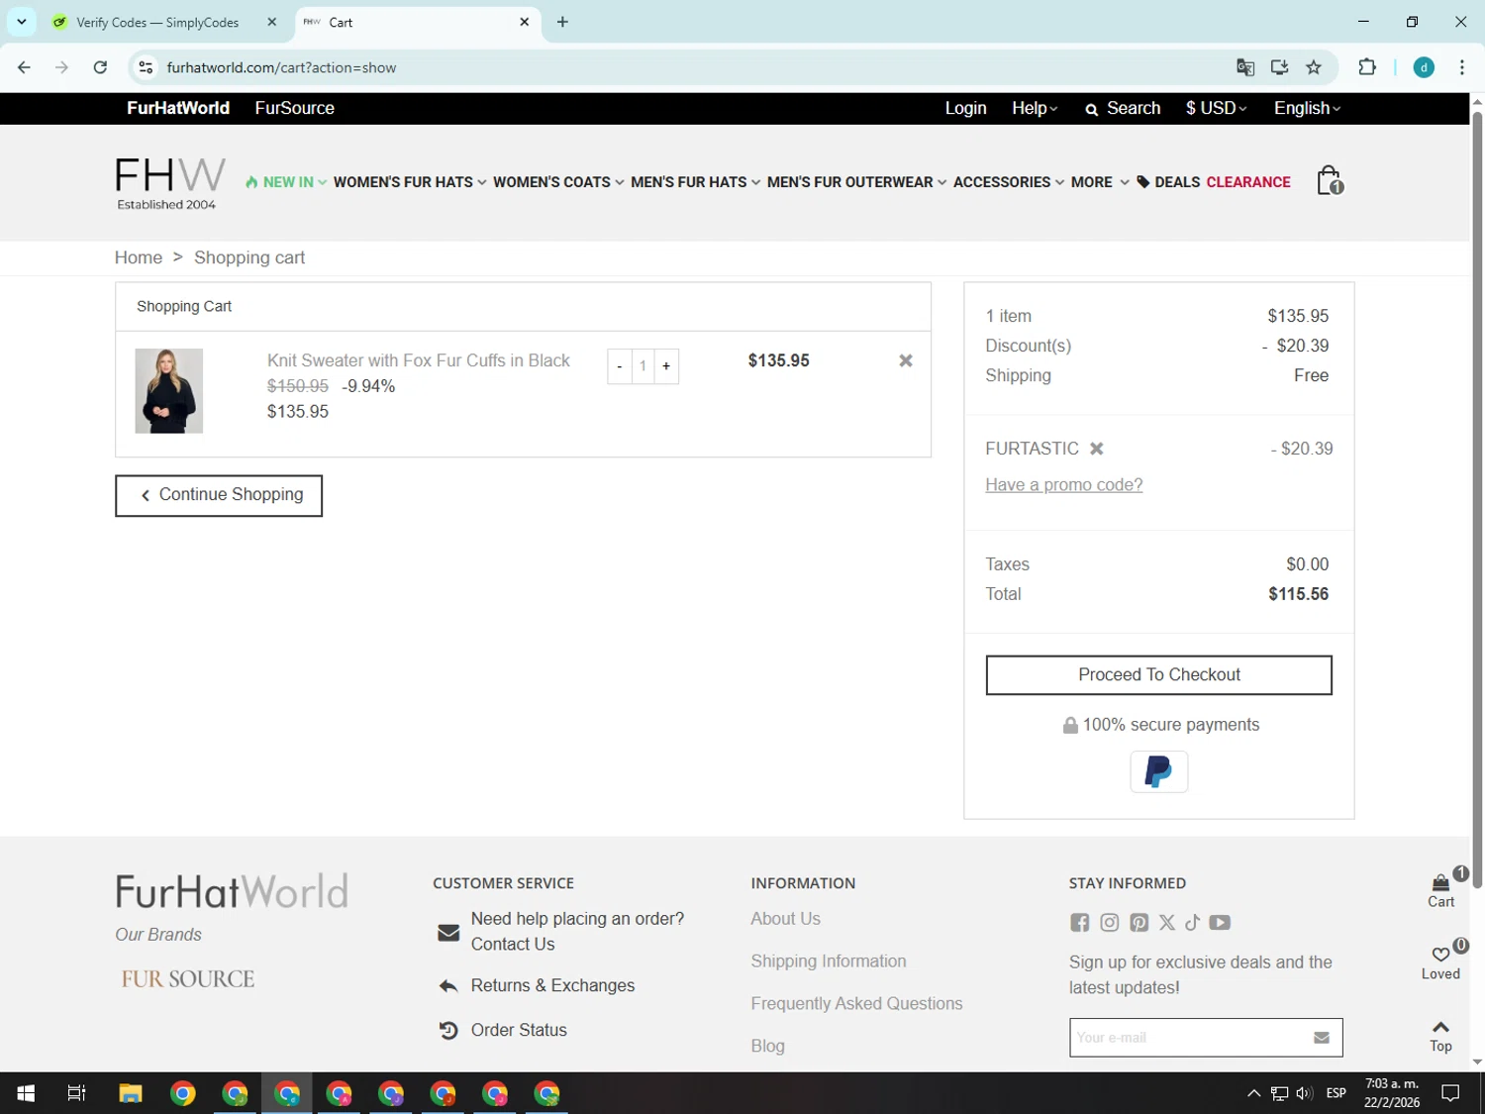
Task: Open the install app icon in address bar
Action: (x=1279, y=67)
